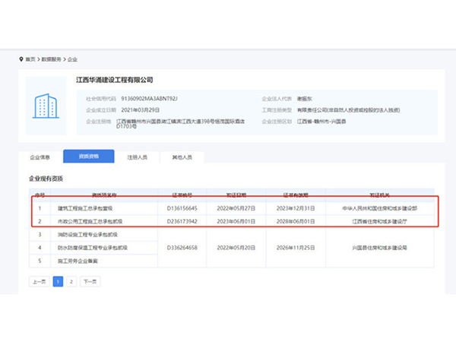Click the 资质类名称 column header

click(104, 195)
